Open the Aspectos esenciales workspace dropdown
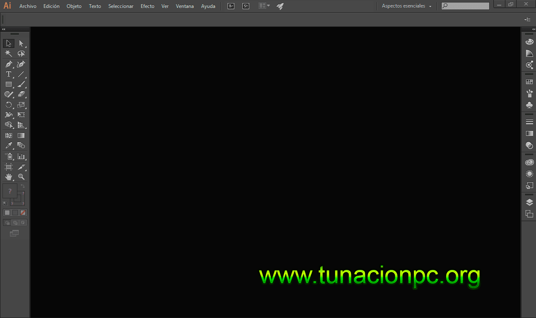Viewport: 536px width, 318px height. tap(407, 6)
